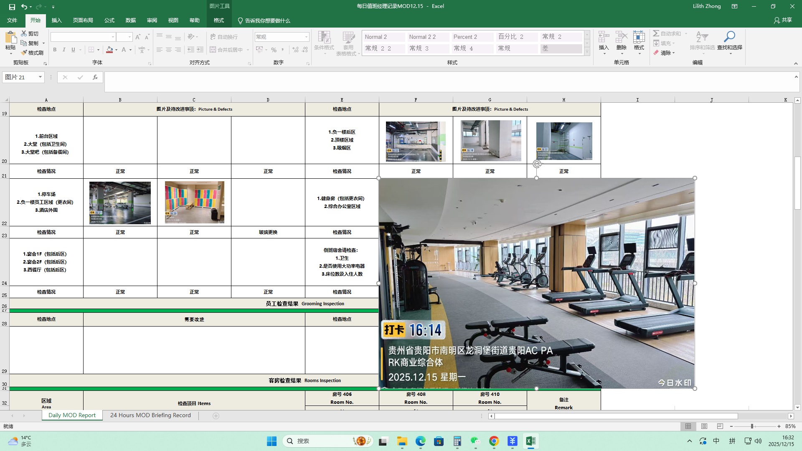Click the Save icon in title bar
Viewport: 802px width, 451px height.
(12, 7)
